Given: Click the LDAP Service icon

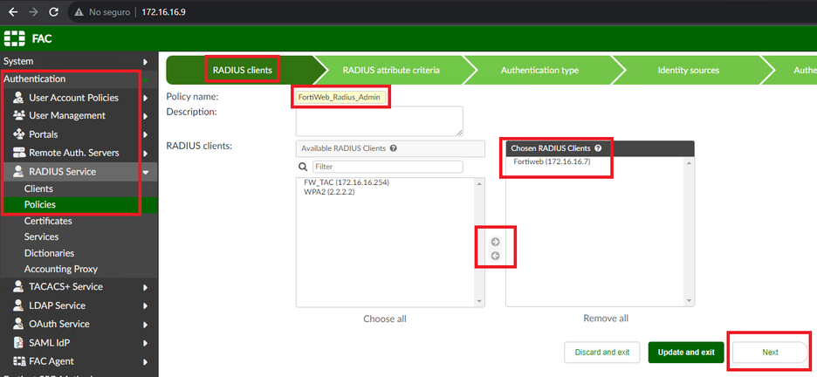Looking at the screenshot, I should [x=18, y=305].
